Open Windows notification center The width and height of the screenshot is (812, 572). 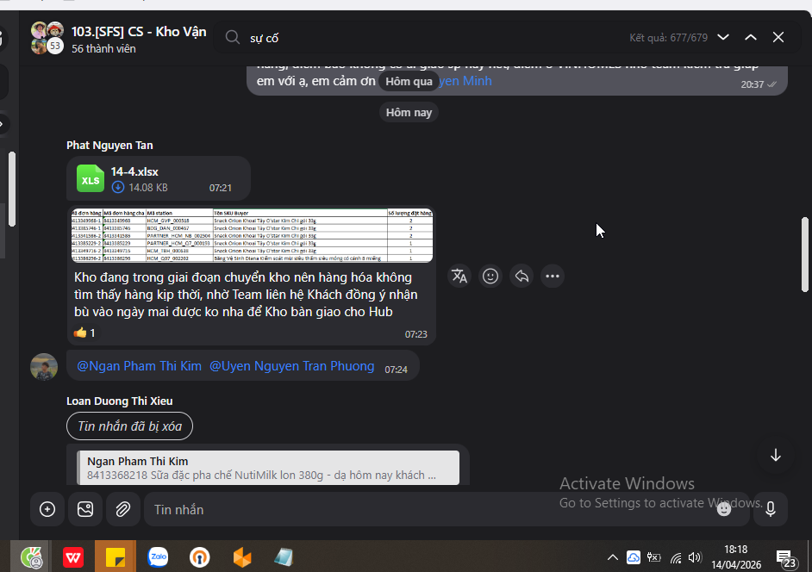click(785, 557)
